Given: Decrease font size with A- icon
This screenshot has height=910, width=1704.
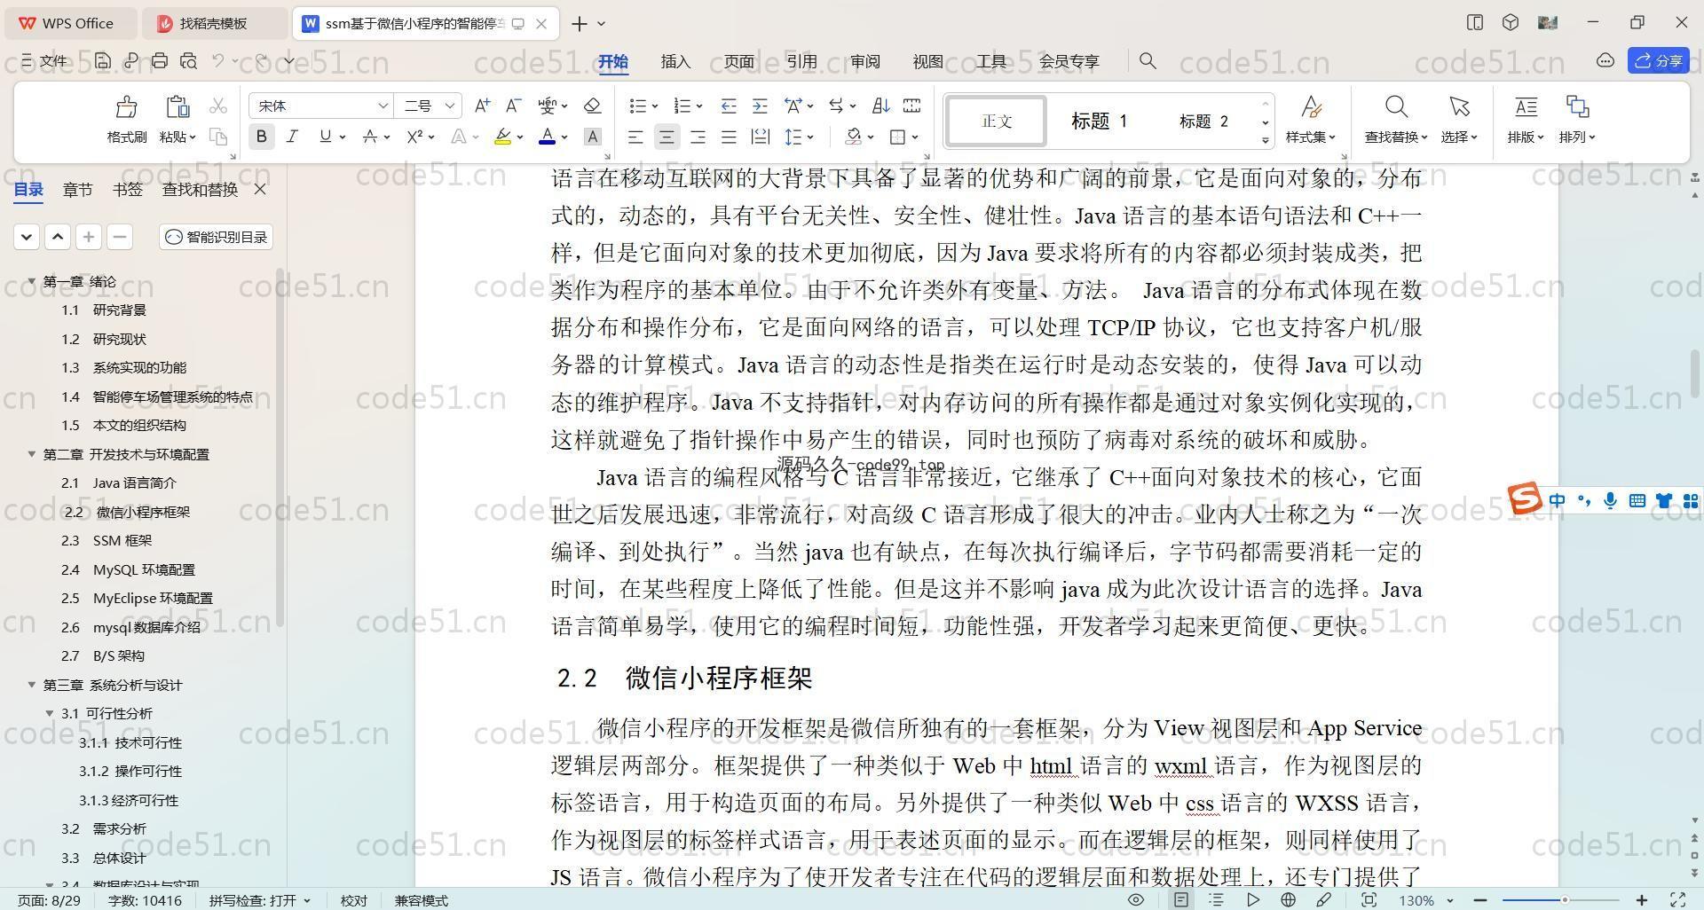Looking at the screenshot, I should (x=513, y=106).
